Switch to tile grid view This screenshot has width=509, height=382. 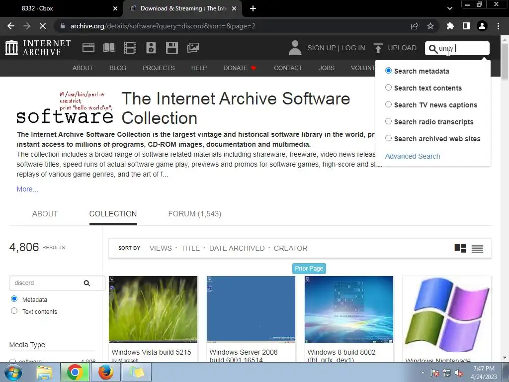[x=460, y=249]
